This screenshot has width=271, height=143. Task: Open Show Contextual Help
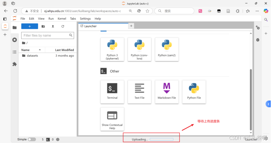(x=112, y=119)
